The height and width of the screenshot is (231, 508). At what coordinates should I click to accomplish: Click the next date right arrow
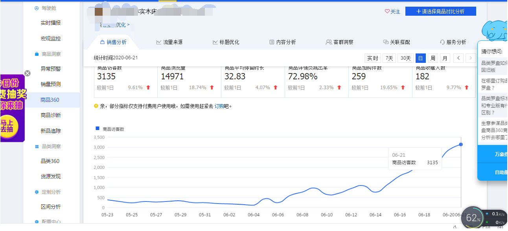471,58
